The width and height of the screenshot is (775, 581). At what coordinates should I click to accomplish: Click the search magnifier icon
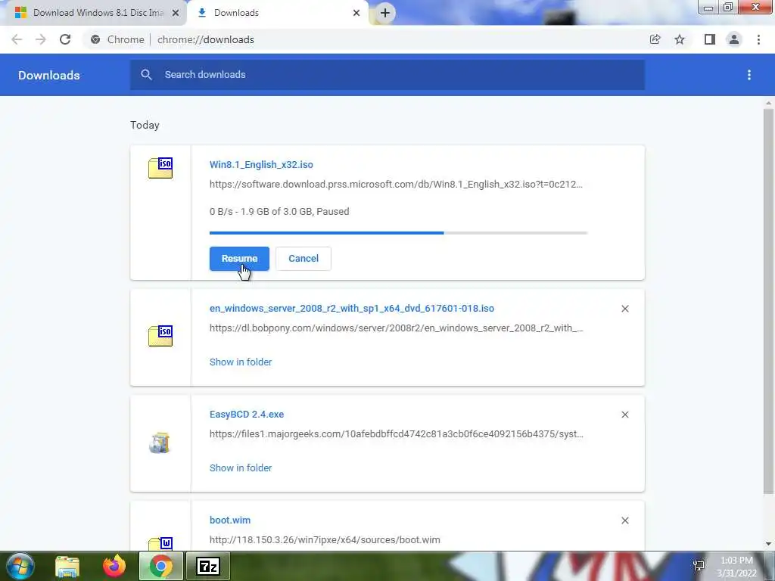click(146, 75)
